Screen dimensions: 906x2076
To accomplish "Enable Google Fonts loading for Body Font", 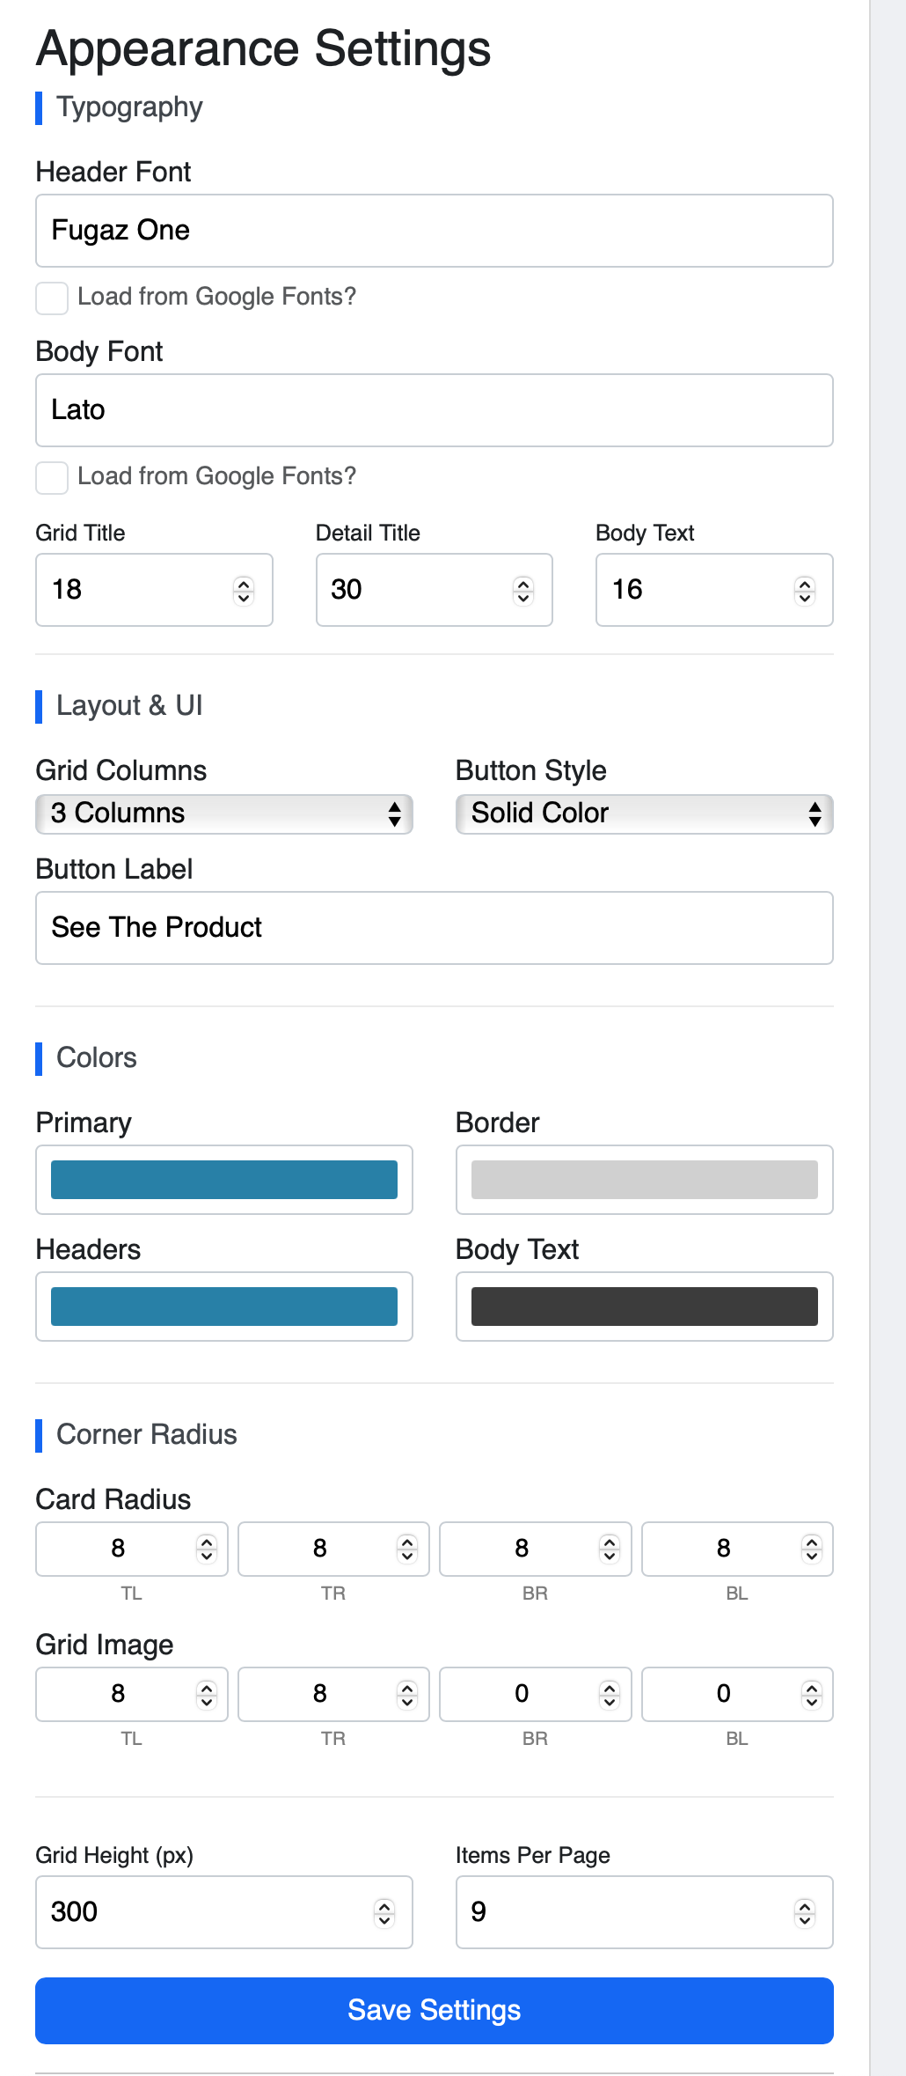I will 52,478.
